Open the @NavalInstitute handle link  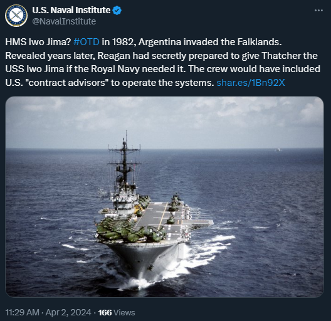(64, 21)
